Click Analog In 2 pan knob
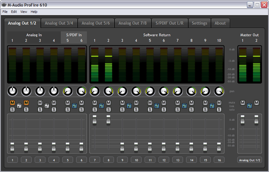The height and width of the screenshot is (172, 269). coord(26,91)
